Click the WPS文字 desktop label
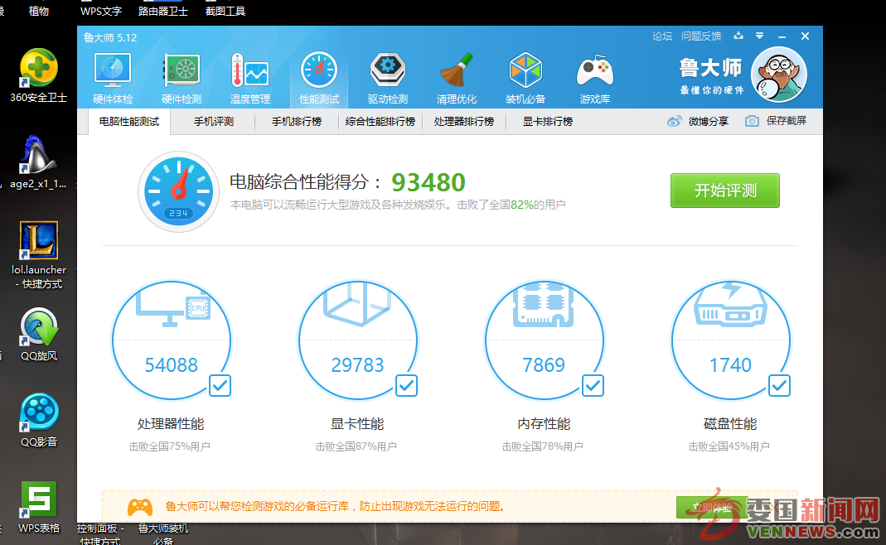This screenshot has width=886, height=545. 101,11
